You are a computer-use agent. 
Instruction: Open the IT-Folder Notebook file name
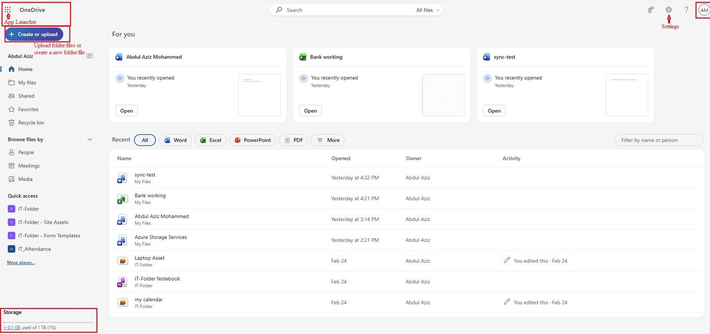157,279
